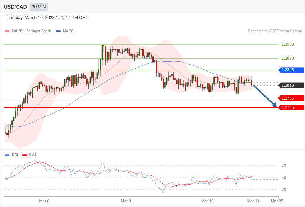Image resolution: width=305 pixels, height=207 pixels.
Task: Click the 9MA legend label
Action: tap(33, 155)
